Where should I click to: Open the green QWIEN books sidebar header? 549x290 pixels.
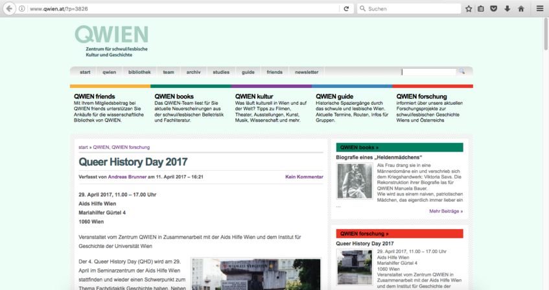click(399, 148)
